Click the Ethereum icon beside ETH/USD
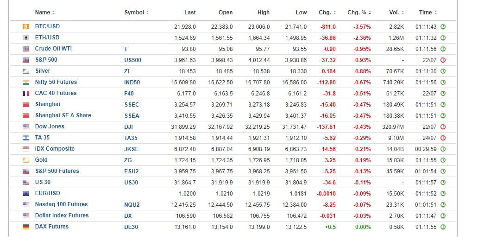478x247 pixels. [x=26, y=38]
